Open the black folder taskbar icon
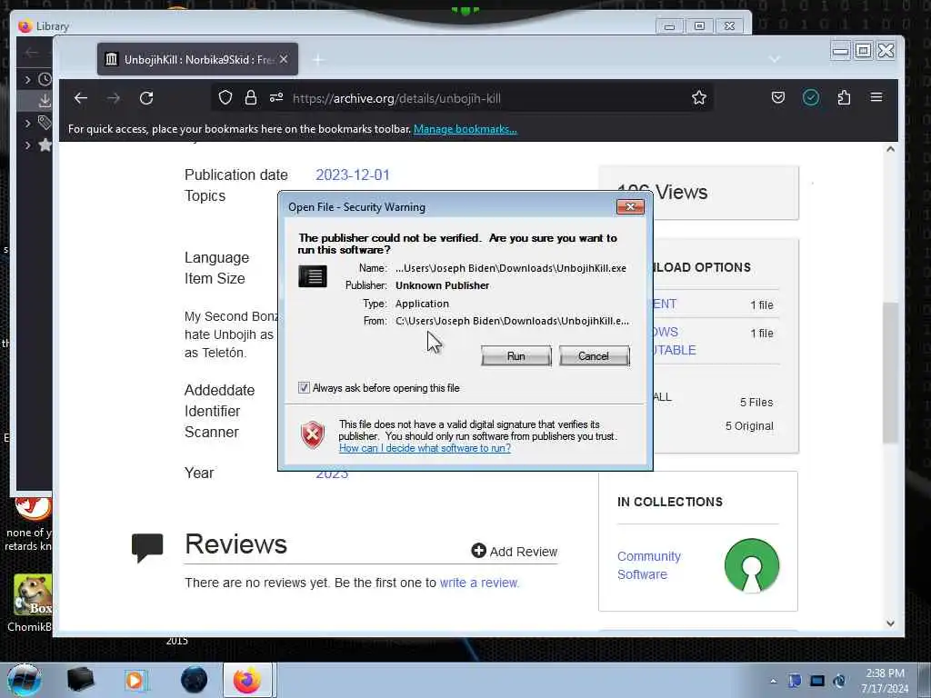 [80, 680]
